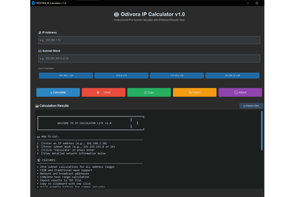Click 'IPv4 subnet calculations for ALL address ranges'
The height and width of the screenshot is (197, 295).
point(77,167)
